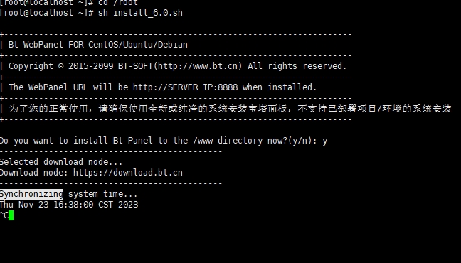The height and width of the screenshot is (263, 461).
Task: Click the y answer after (y/n) prompt
Action: [324, 141]
